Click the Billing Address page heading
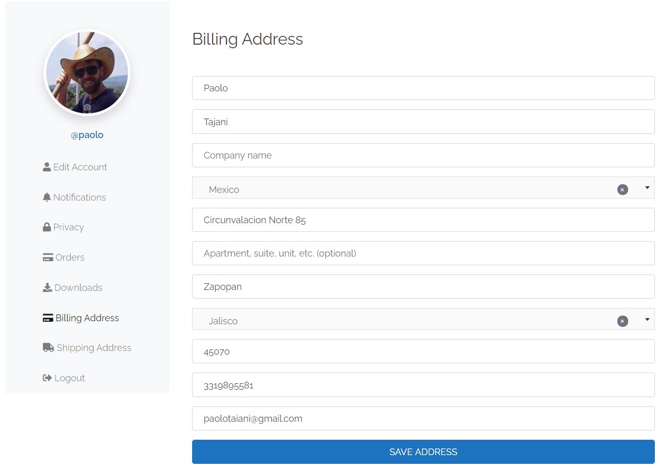The width and height of the screenshot is (660, 470). 248,39
